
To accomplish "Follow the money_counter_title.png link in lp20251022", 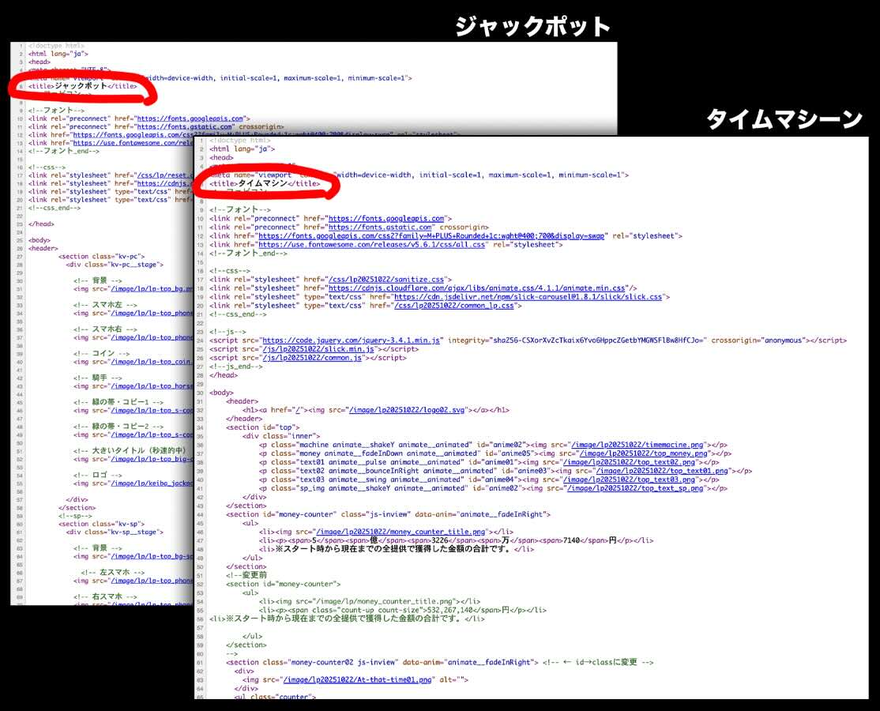I will point(401,532).
